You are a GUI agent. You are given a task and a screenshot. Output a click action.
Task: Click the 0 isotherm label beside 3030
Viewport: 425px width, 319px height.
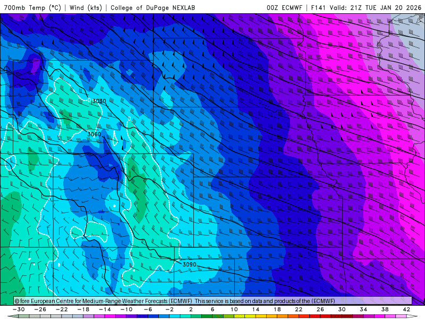(x=89, y=100)
